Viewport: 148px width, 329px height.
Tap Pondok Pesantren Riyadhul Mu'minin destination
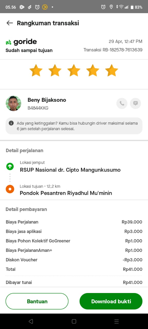point(66,193)
